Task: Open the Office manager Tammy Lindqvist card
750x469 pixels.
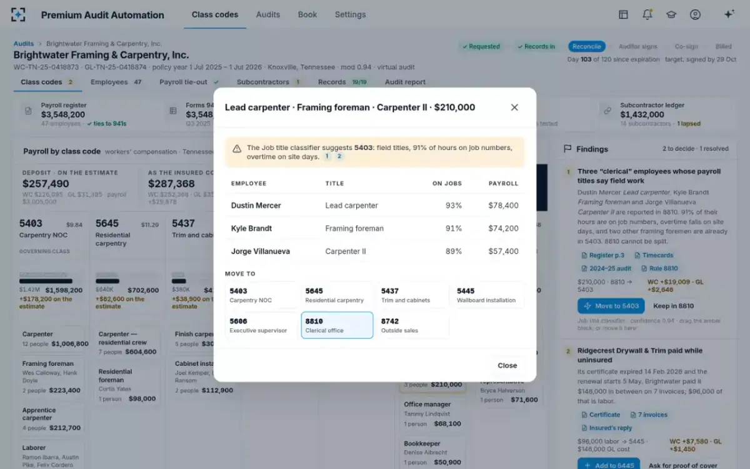Action: (x=432, y=414)
